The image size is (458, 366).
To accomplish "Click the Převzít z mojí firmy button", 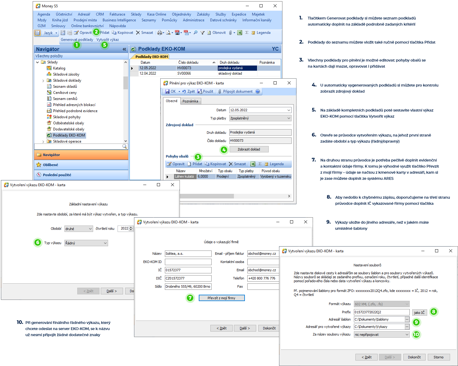I will click(x=222, y=298).
